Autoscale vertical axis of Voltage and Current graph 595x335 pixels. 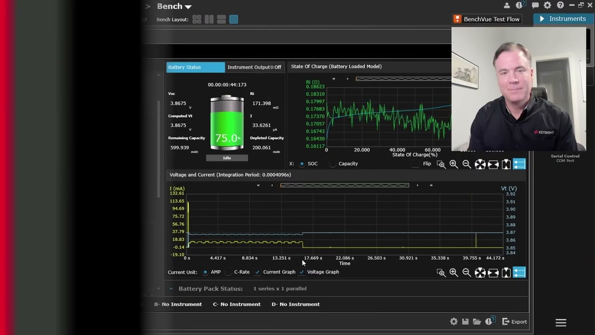click(506, 273)
